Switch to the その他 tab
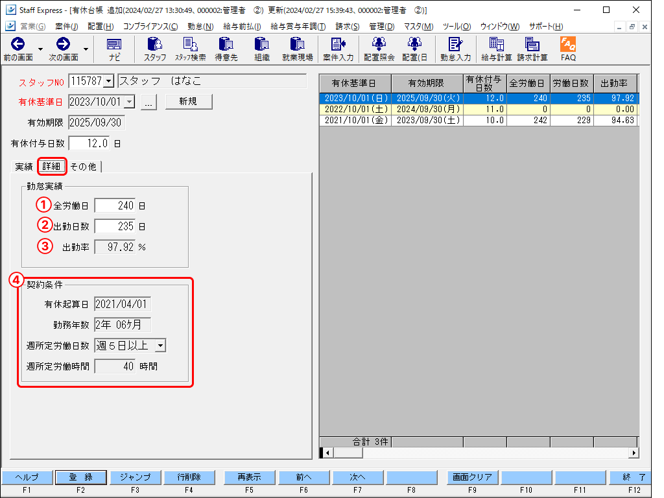 tap(84, 167)
